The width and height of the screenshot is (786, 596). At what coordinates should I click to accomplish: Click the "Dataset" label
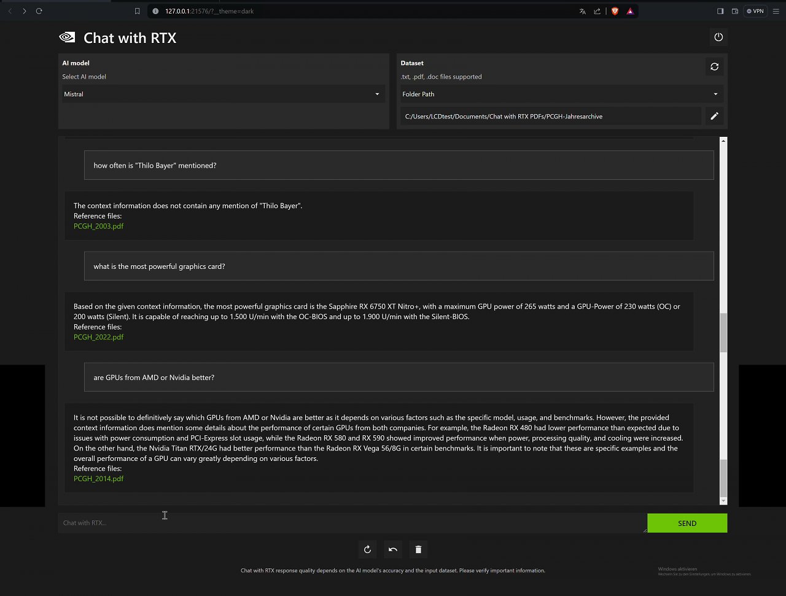click(412, 63)
